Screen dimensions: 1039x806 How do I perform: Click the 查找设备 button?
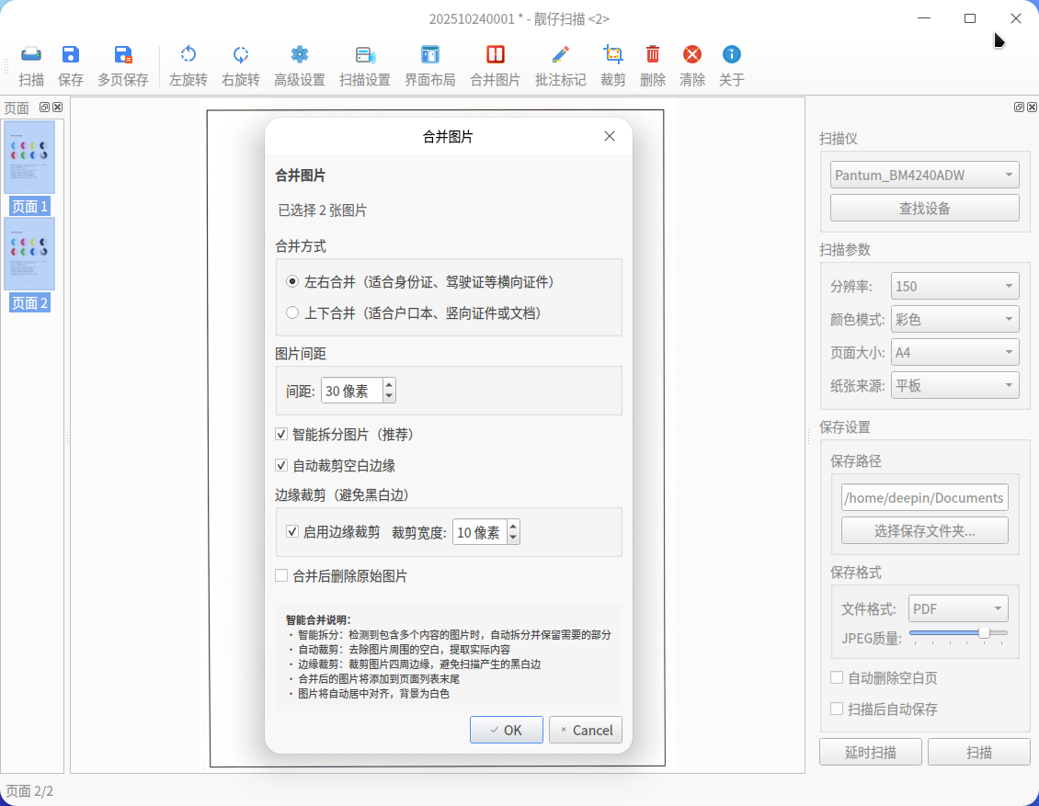[924, 208]
